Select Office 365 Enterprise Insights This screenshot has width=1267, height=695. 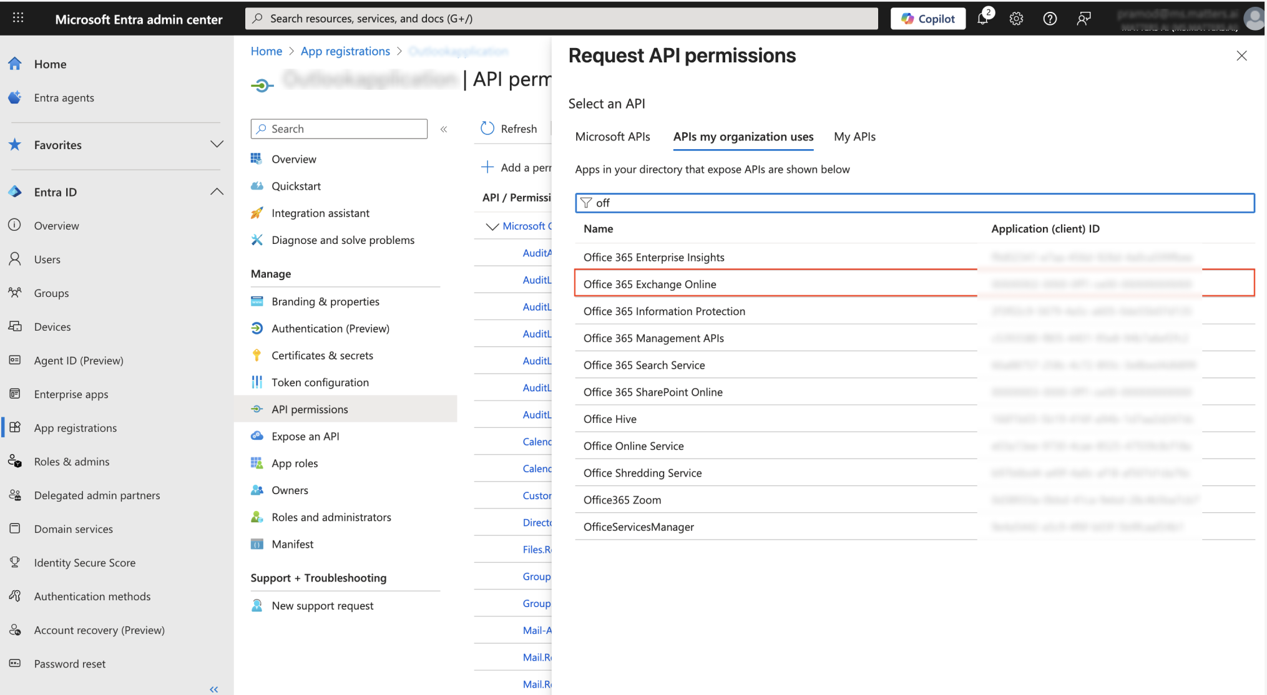915,257
